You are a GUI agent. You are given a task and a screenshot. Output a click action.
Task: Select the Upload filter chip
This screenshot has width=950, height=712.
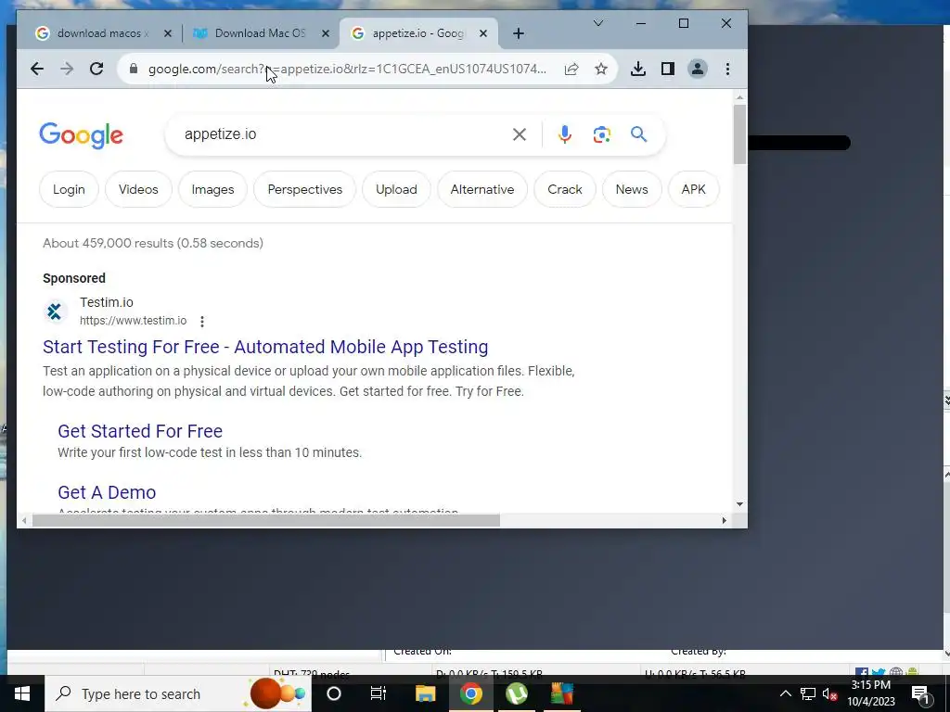[x=396, y=189]
